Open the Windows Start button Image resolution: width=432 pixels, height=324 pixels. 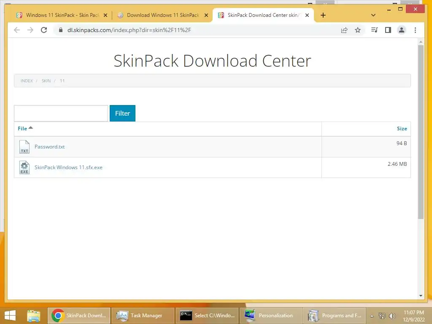[x=10, y=316]
